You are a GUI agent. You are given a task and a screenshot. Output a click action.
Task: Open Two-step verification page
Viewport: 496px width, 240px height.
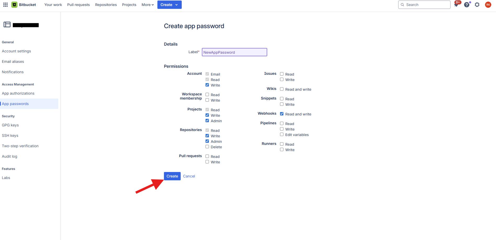tap(20, 146)
